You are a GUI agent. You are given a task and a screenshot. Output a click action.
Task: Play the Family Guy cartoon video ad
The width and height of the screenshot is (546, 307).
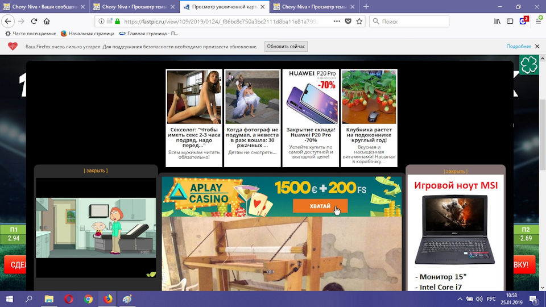96,228
